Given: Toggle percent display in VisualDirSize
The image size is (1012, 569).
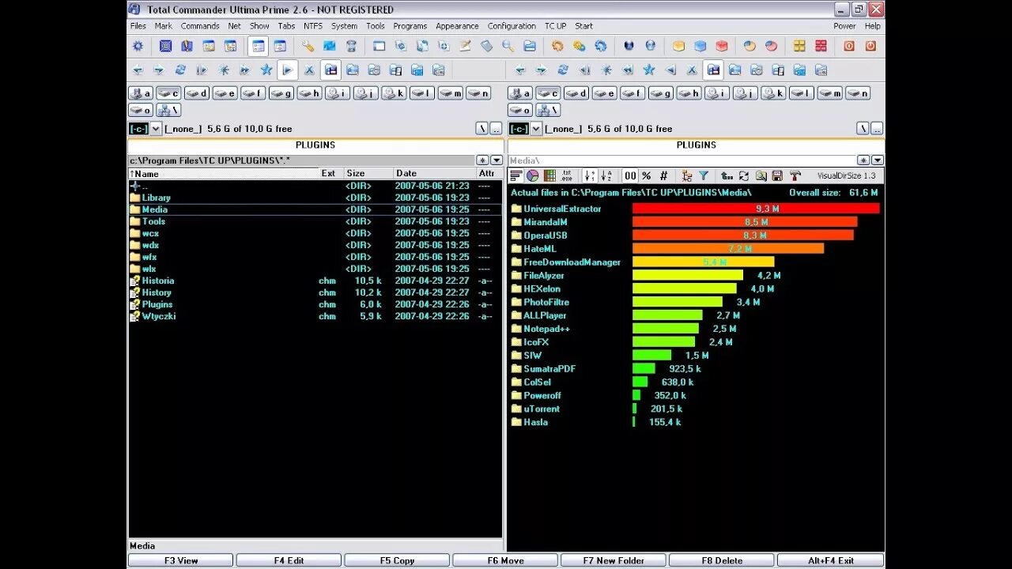Looking at the screenshot, I should (647, 175).
